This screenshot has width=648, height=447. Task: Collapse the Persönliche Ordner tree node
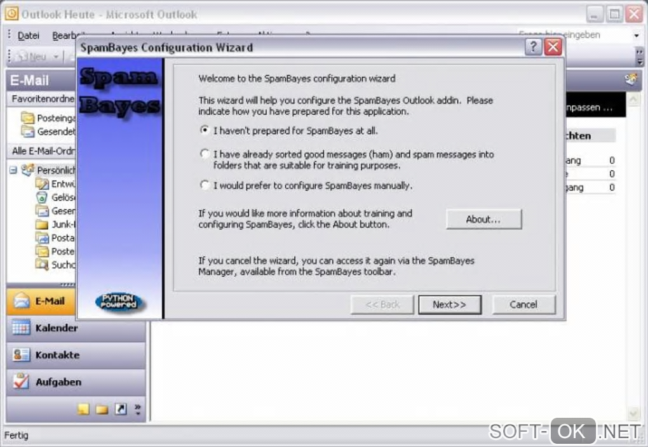pos(13,170)
